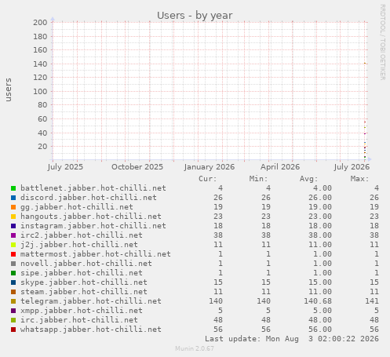390x357 pixels.
Task: Select sipe.jabber.hot-chilli.net legend label
Action: coord(82,273)
